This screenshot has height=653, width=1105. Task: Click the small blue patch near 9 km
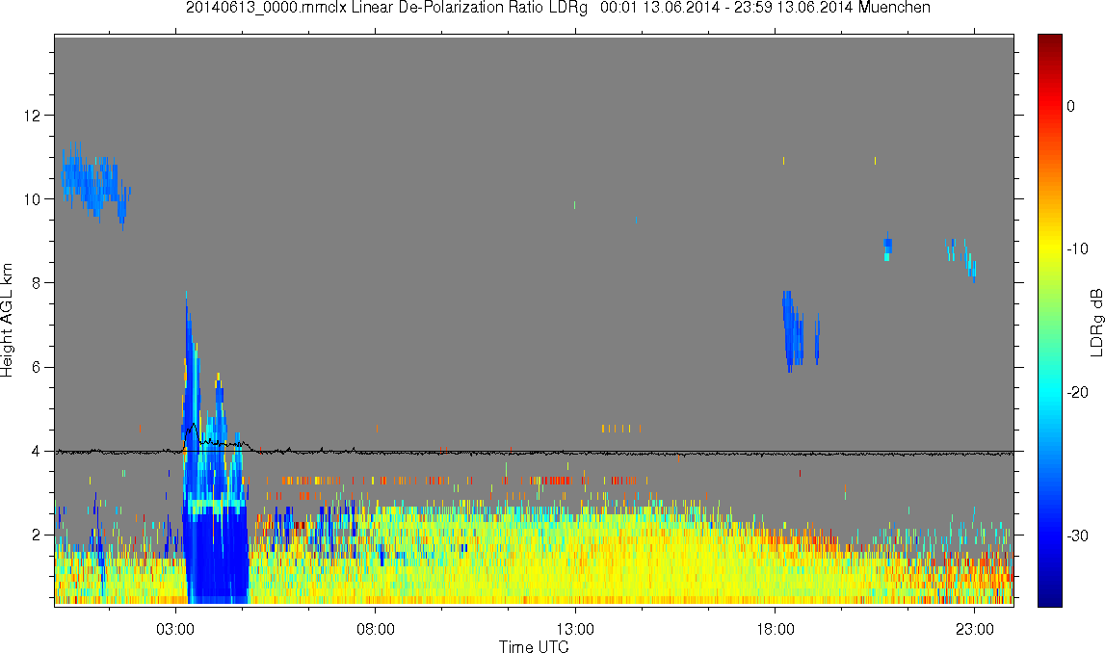[887, 247]
